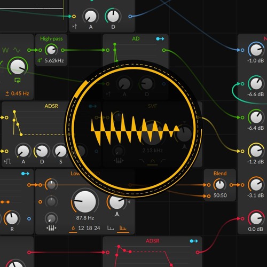Select the 12 dB slope option

(x=81, y=228)
